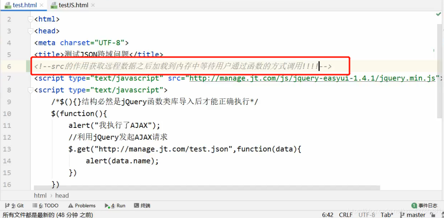Click the status message 所有文件都是最新的
Viewport: 444px width, 218px height.
click(x=48, y=215)
